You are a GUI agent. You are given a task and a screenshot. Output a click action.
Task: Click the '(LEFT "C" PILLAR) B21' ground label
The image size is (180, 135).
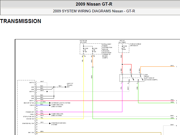[70, 85]
